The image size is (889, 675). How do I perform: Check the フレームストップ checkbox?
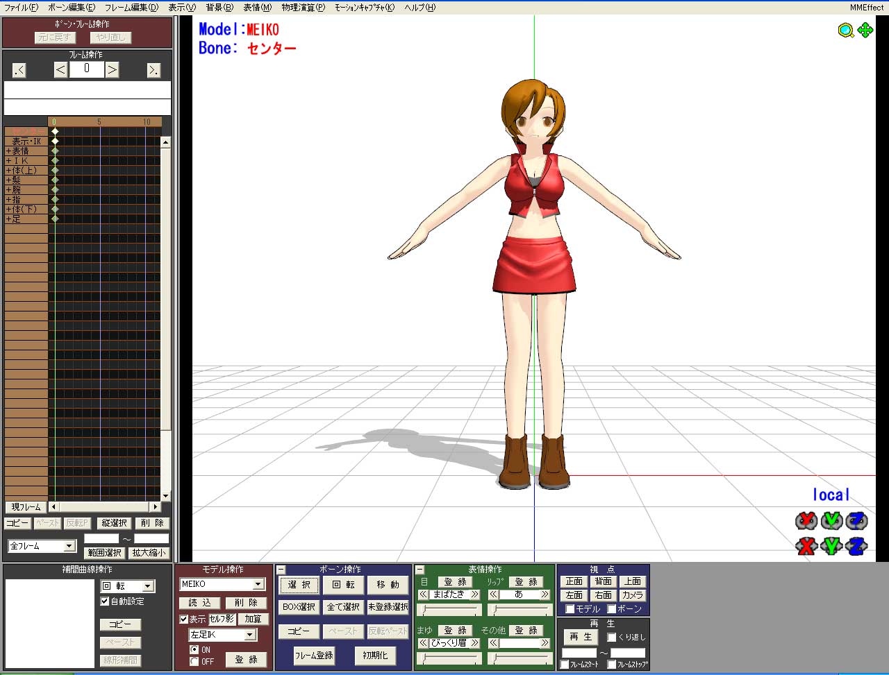tap(612, 665)
